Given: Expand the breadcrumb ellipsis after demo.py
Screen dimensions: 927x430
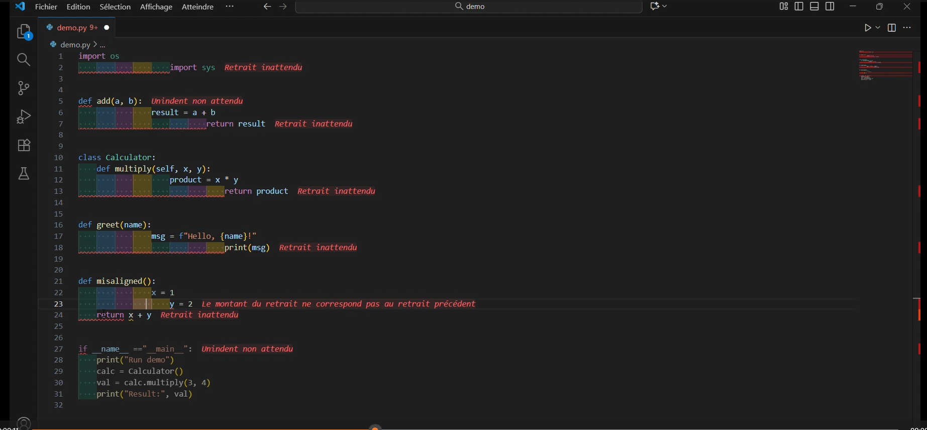Looking at the screenshot, I should [x=102, y=45].
